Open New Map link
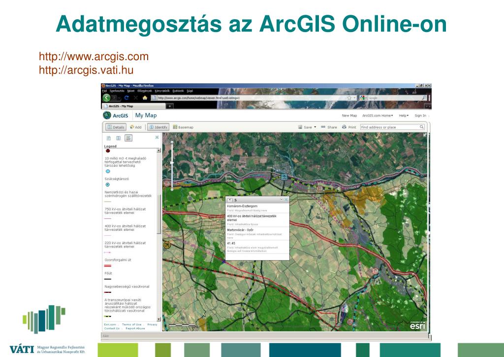This screenshot has height=357, width=504. [x=349, y=115]
